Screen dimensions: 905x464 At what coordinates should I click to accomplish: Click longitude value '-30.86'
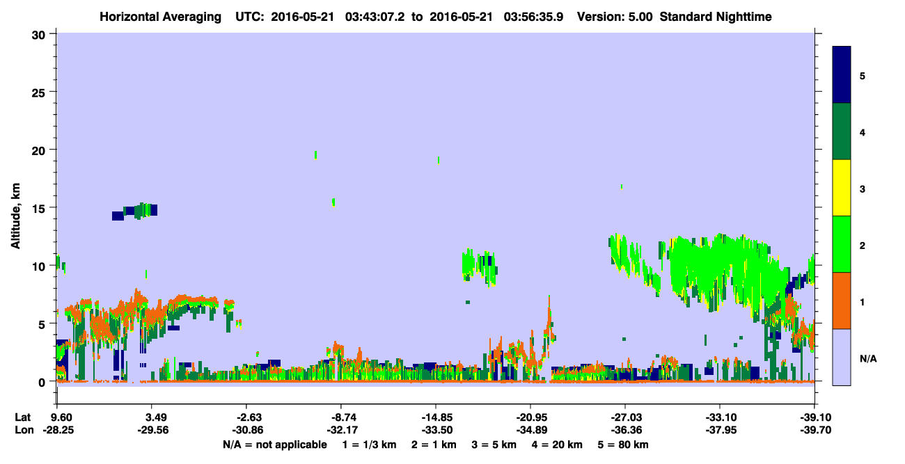(246, 431)
